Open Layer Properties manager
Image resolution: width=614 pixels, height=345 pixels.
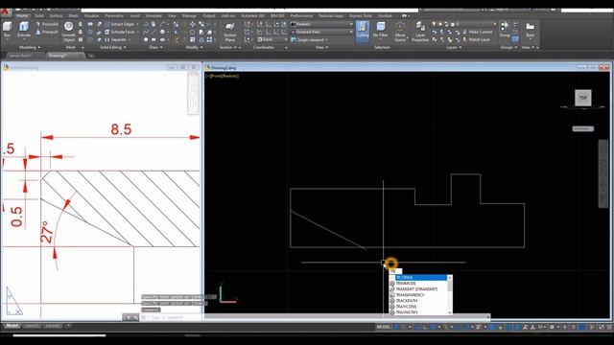pyautogui.click(x=420, y=32)
